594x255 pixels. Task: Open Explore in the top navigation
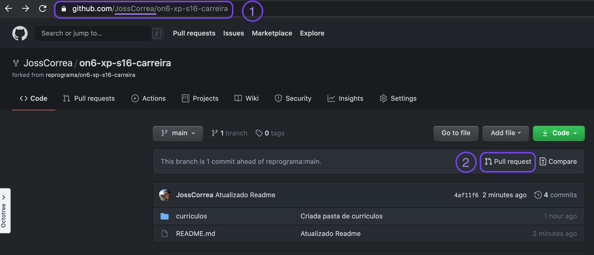[x=312, y=33]
